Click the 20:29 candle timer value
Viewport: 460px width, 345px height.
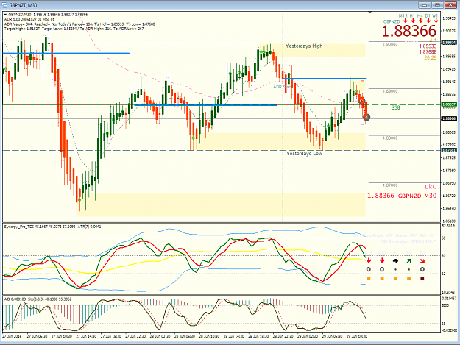pos(431,57)
